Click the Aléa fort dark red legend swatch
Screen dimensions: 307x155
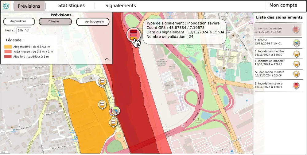[x=8, y=57]
